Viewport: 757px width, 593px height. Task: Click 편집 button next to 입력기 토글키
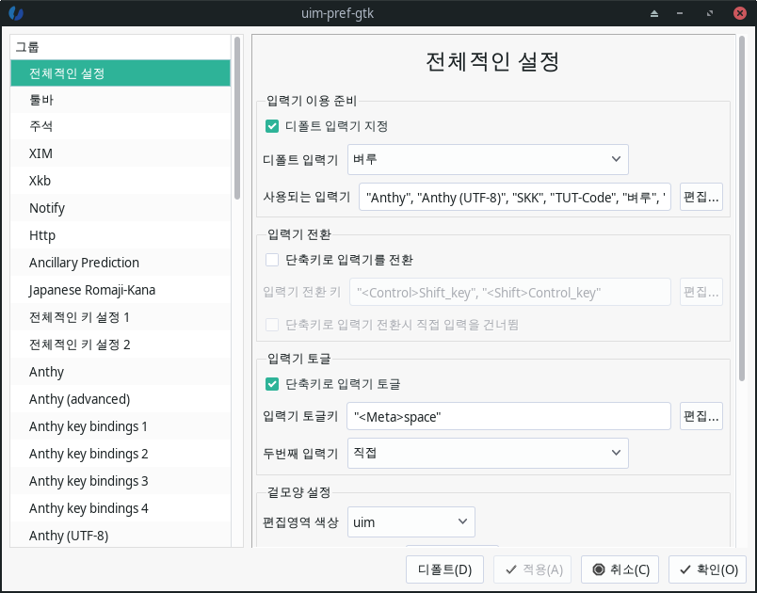click(701, 416)
